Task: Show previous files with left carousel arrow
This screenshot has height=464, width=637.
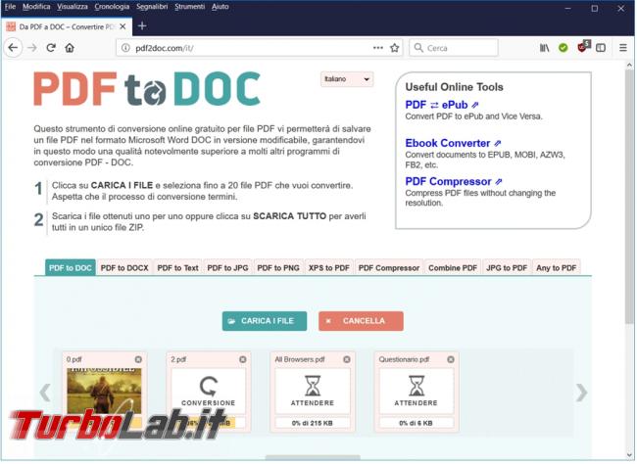Action: coord(45,393)
